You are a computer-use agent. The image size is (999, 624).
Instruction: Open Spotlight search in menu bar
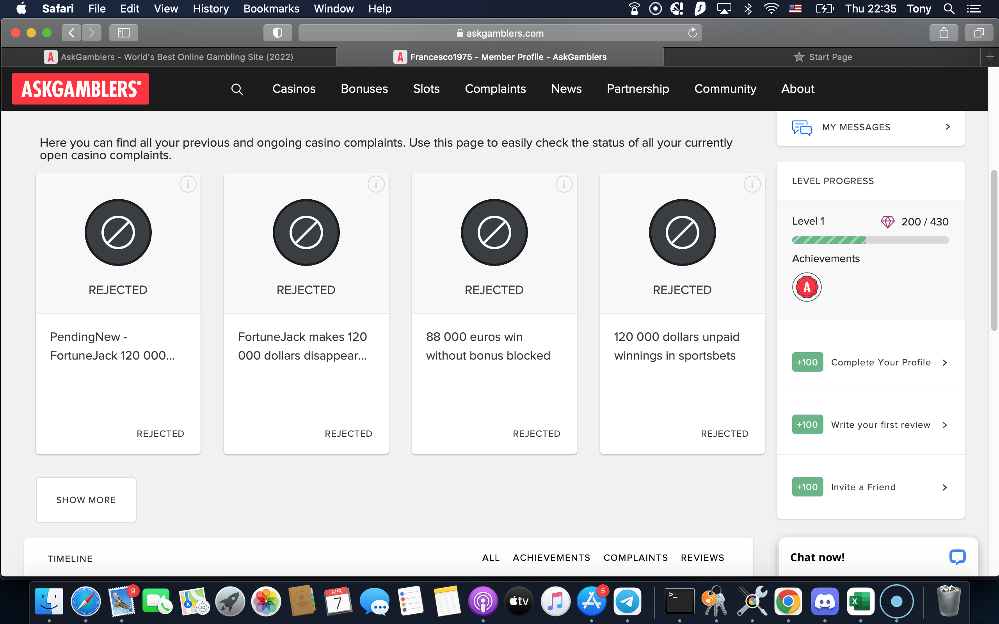[949, 9]
